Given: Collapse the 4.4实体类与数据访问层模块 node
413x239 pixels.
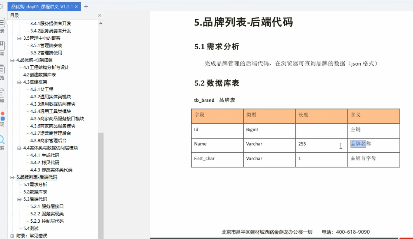Looking at the screenshot, I should point(19,148).
